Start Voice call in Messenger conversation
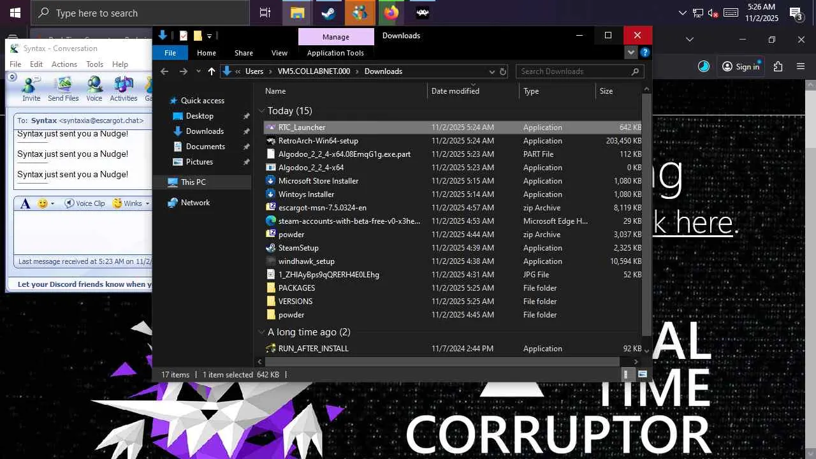This screenshot has height=459, width=816. pyautogui.click(x=94, y=89)
